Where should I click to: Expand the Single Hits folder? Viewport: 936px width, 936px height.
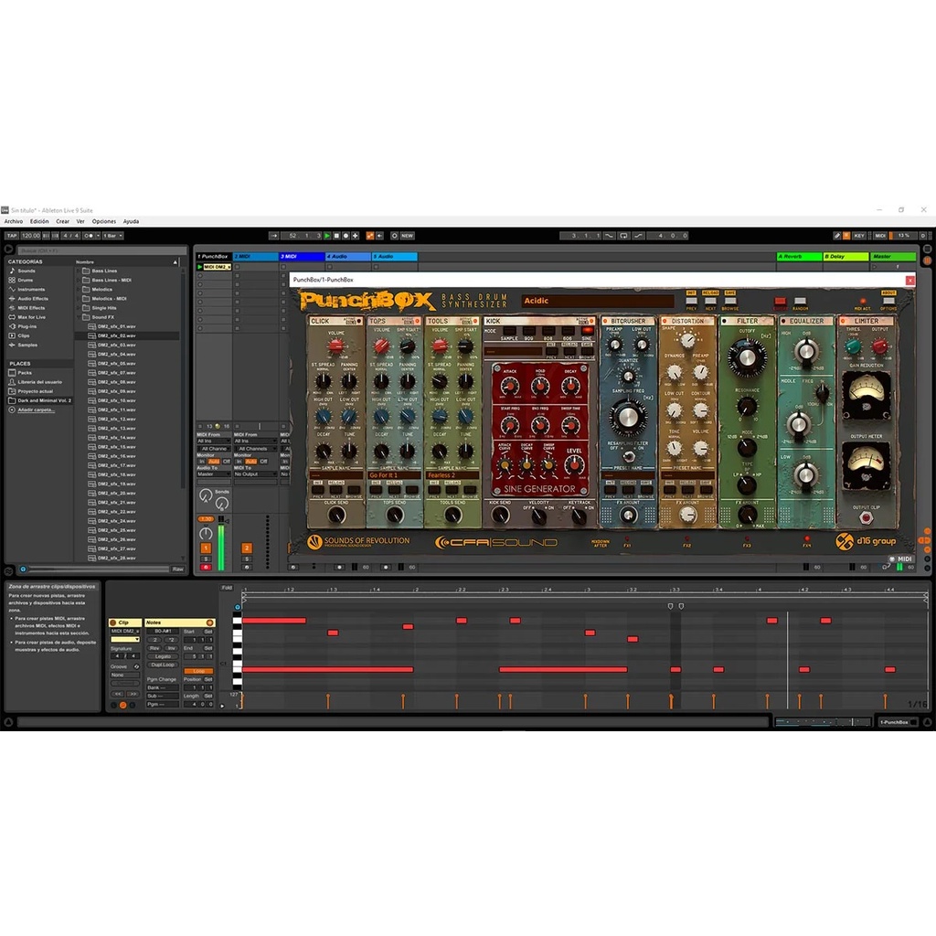(79, 307)
